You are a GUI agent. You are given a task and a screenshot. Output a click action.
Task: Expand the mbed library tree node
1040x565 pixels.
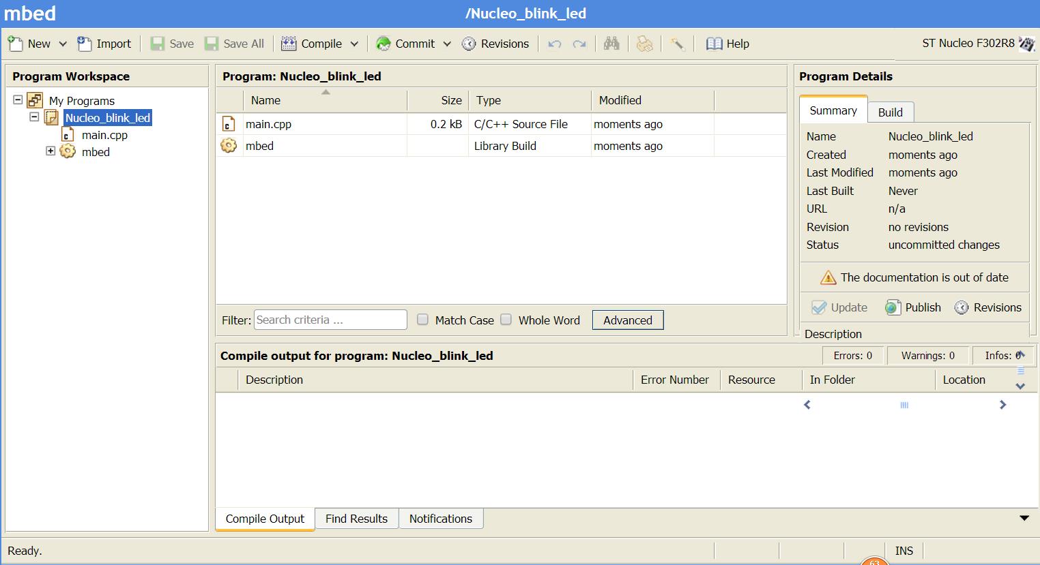(50, 151)
